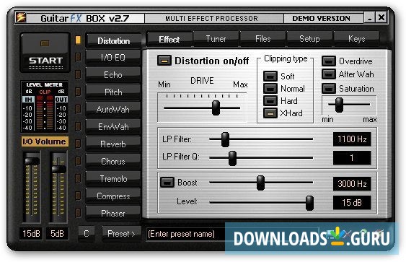Click the DRIVE slider handle
This screenshot has height=262, width=406.
point(216,108)
